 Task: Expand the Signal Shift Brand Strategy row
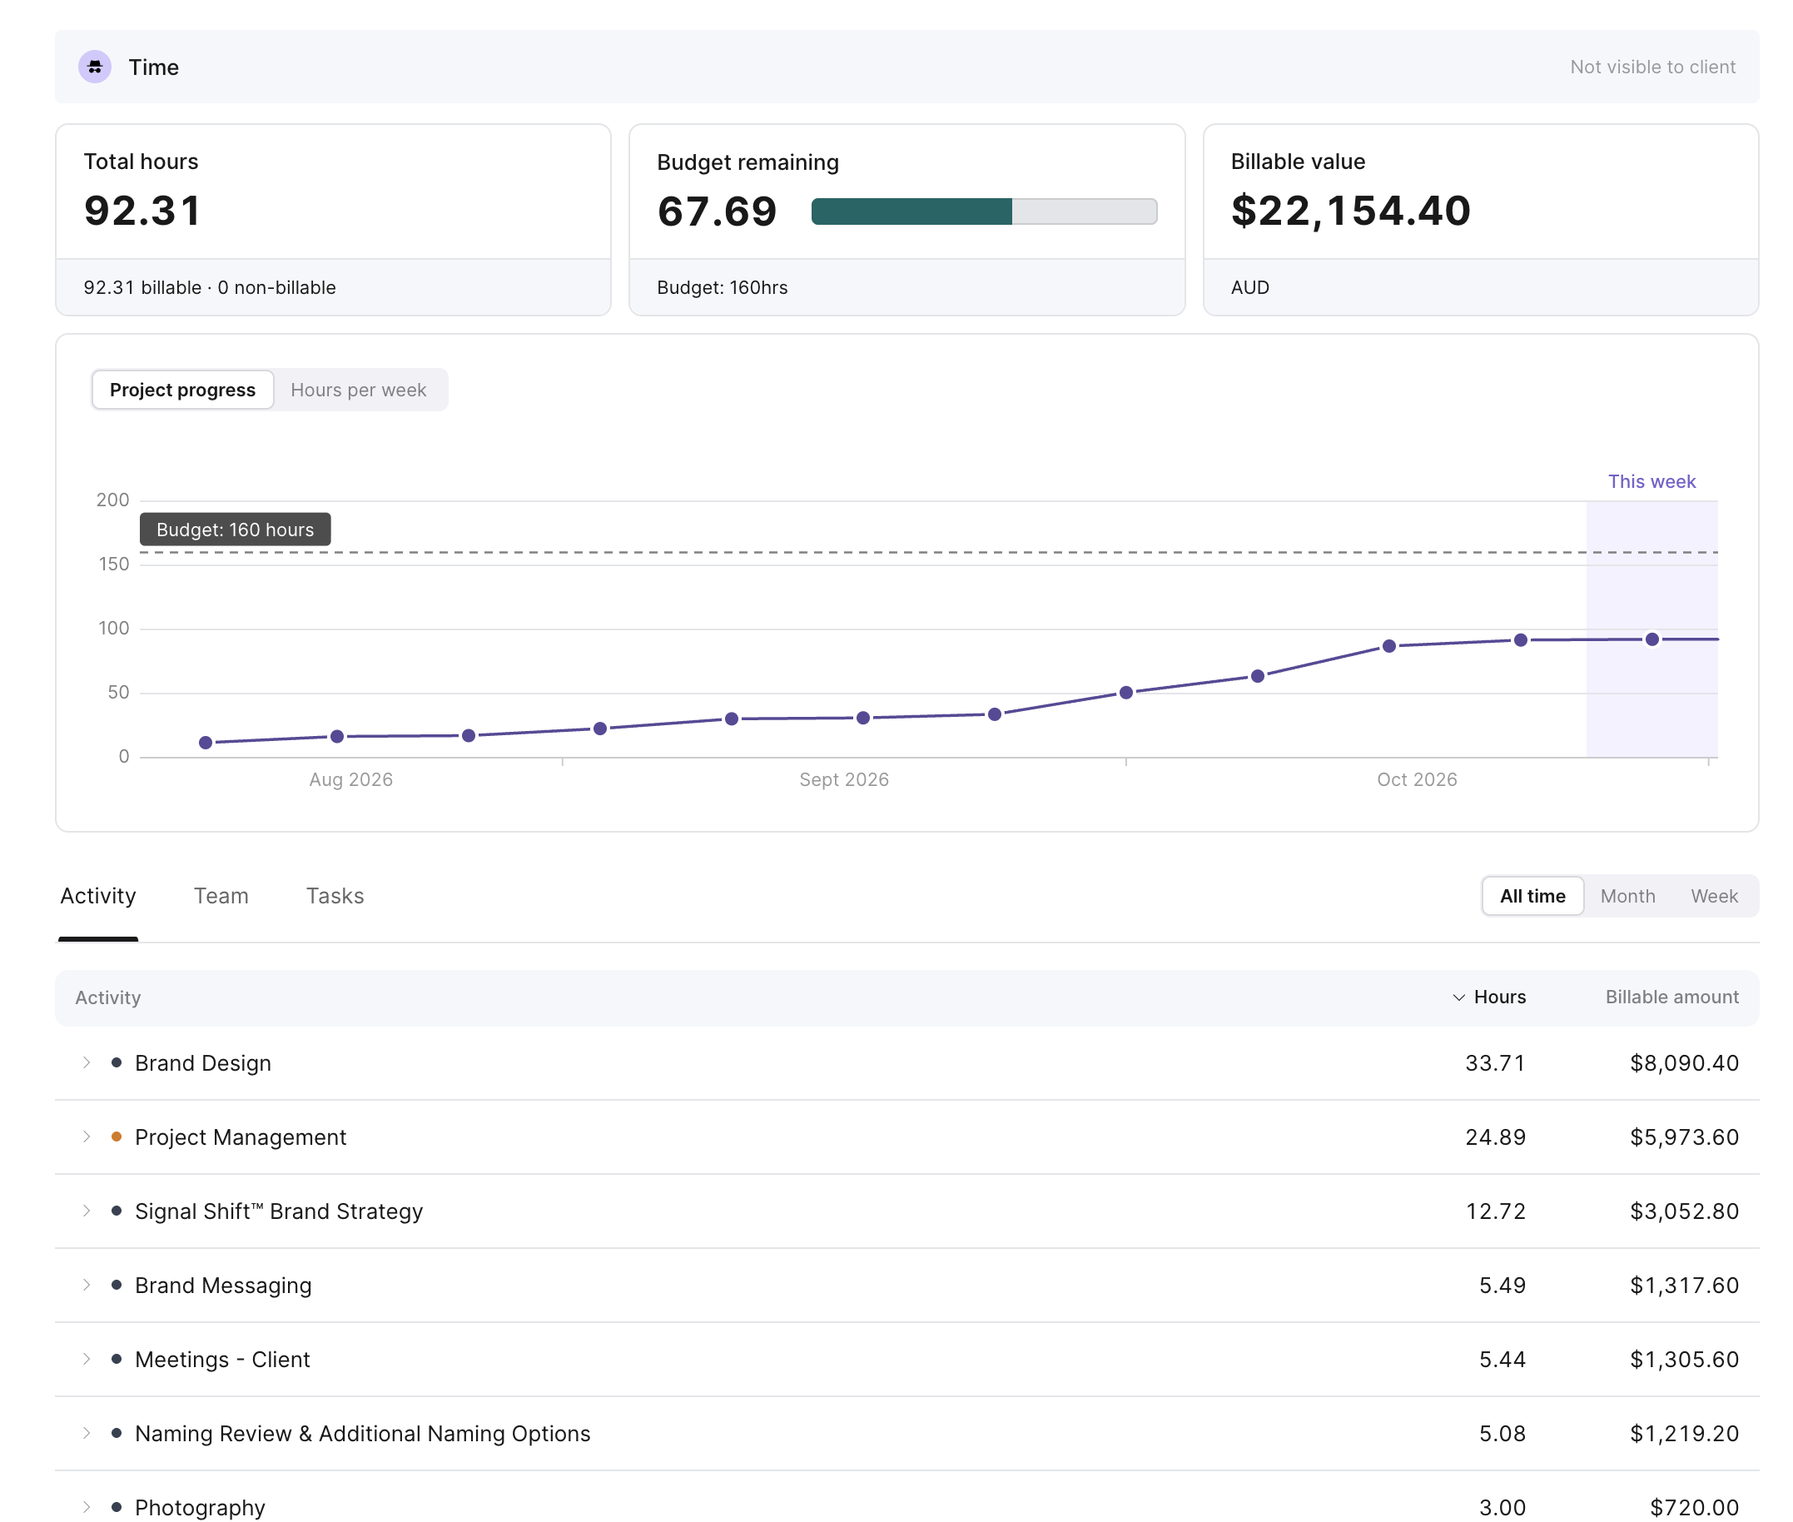pyautogui.click(x=87, y=1211)
